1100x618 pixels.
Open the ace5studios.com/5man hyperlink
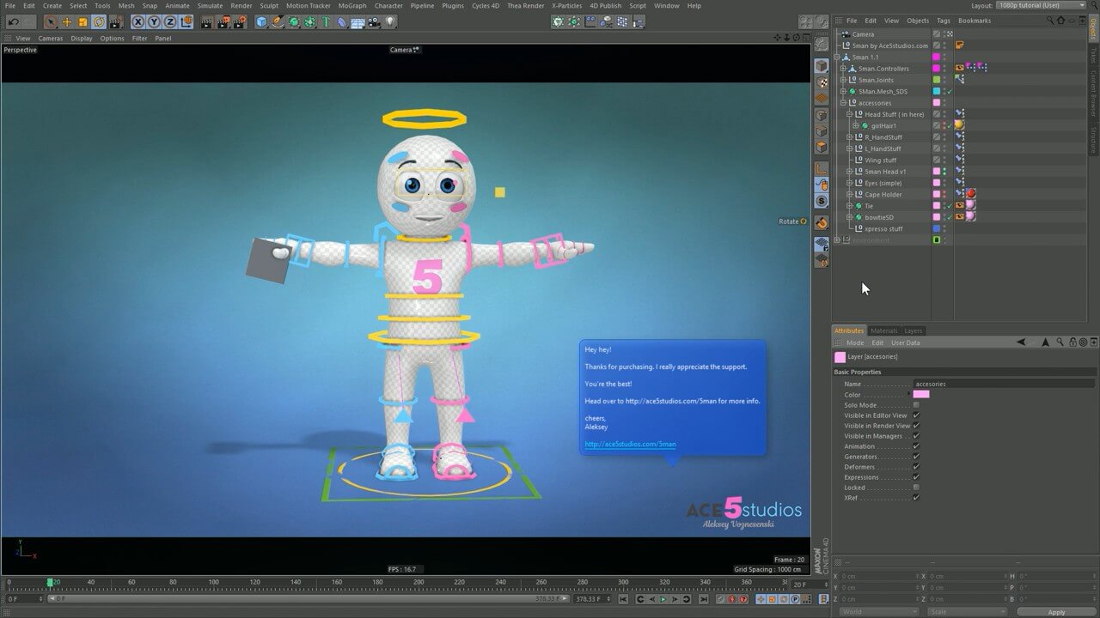[x=630, y=445]
